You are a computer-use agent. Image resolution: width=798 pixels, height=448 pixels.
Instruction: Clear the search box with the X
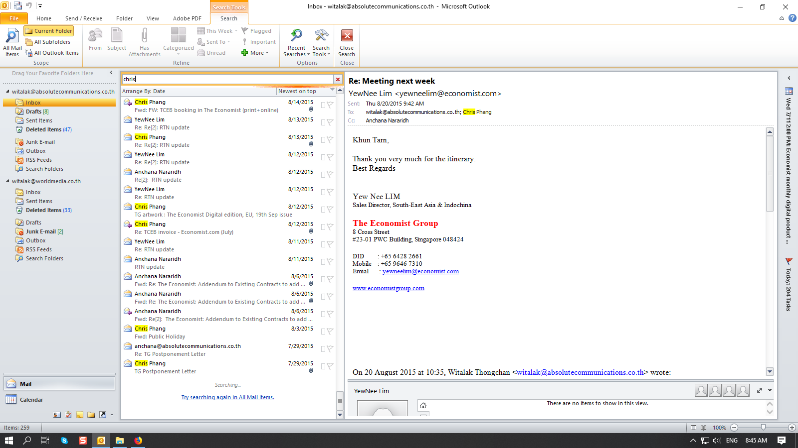[338, 79]
